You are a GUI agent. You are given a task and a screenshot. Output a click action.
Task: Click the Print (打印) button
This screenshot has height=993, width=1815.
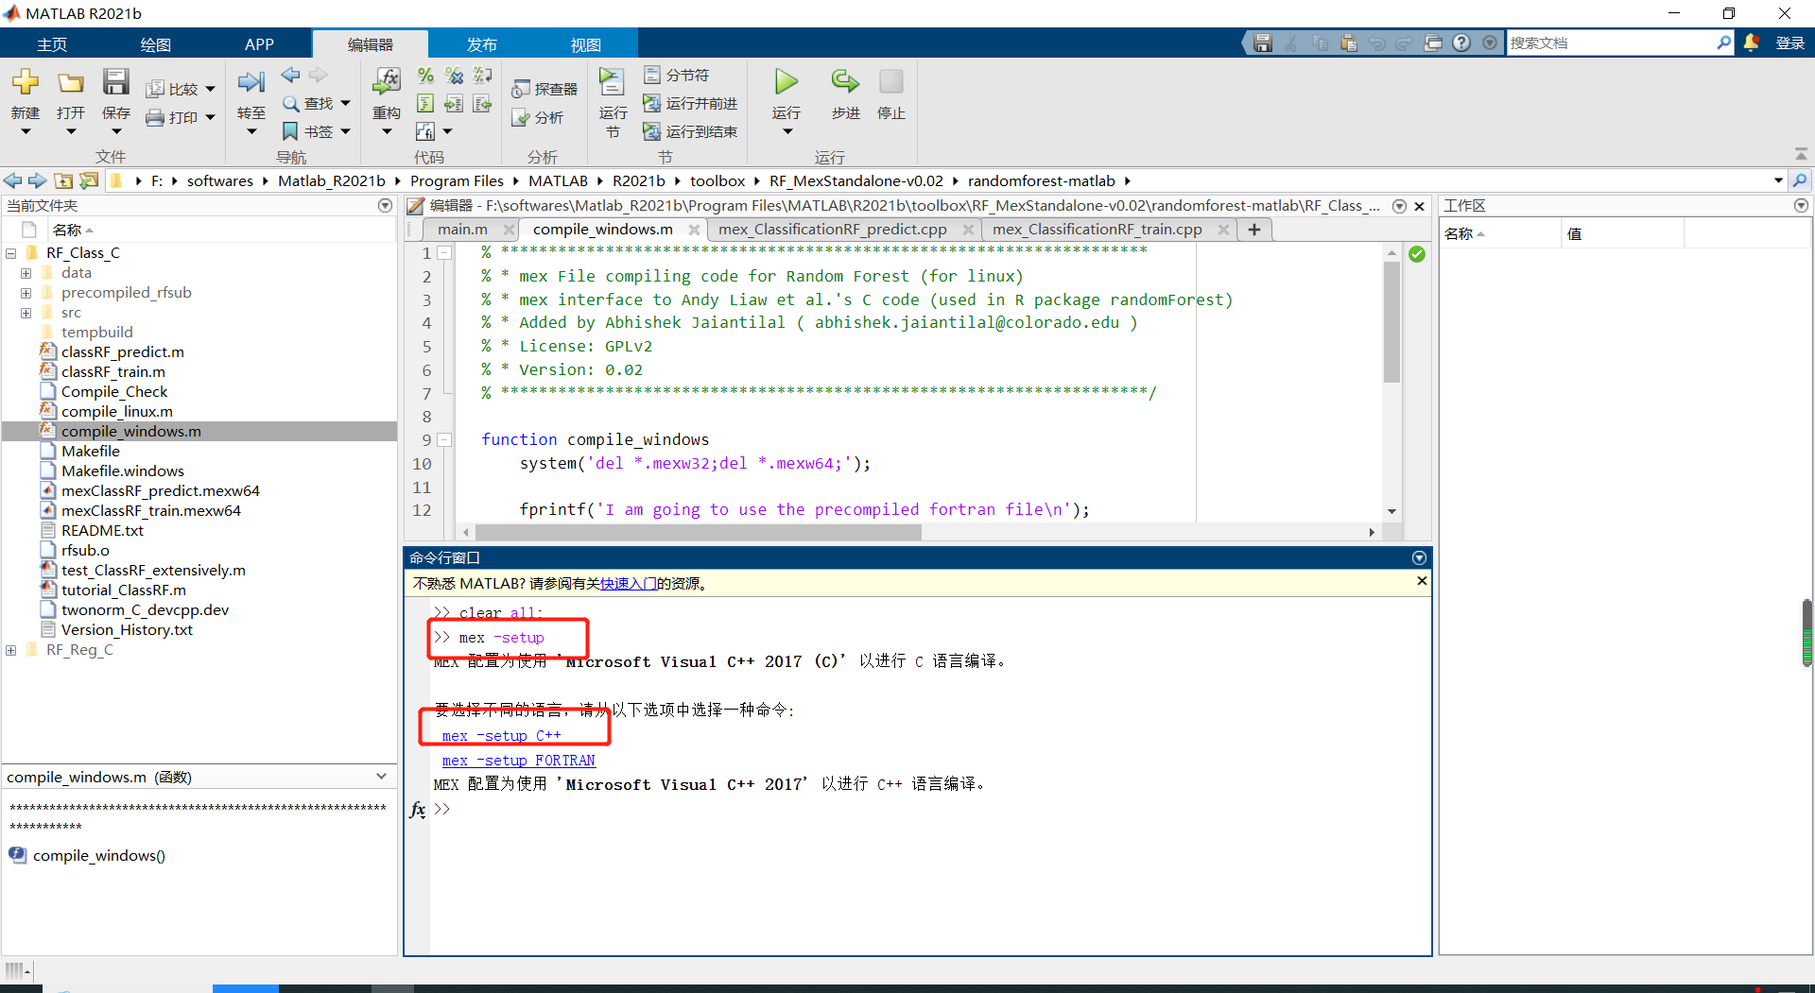(x=180, y=117)
